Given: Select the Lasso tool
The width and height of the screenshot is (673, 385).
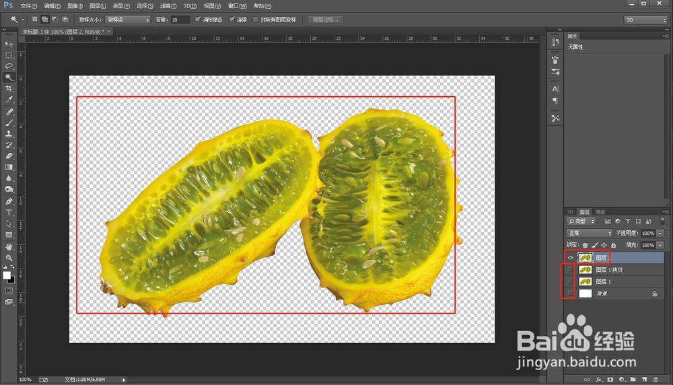Looking at the screenshot, I should point(9,66).
